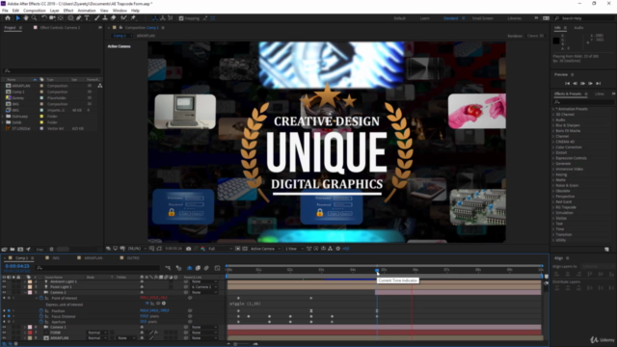Viewport: 617px width, 347px height.
Task: Switch to the Libraries workspace
Action: click(514, 18)
